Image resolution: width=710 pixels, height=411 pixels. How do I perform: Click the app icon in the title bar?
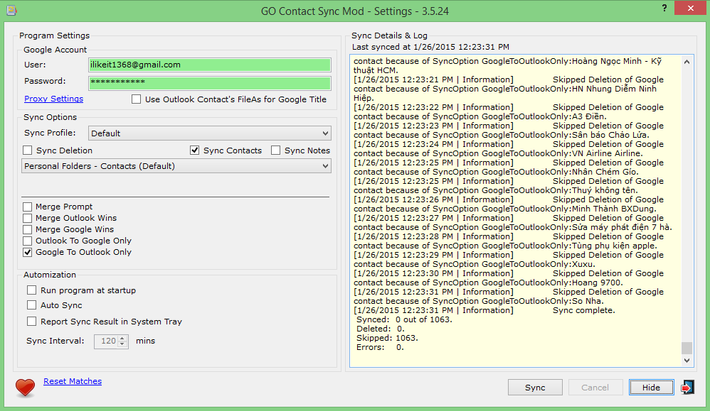[12, 10]
